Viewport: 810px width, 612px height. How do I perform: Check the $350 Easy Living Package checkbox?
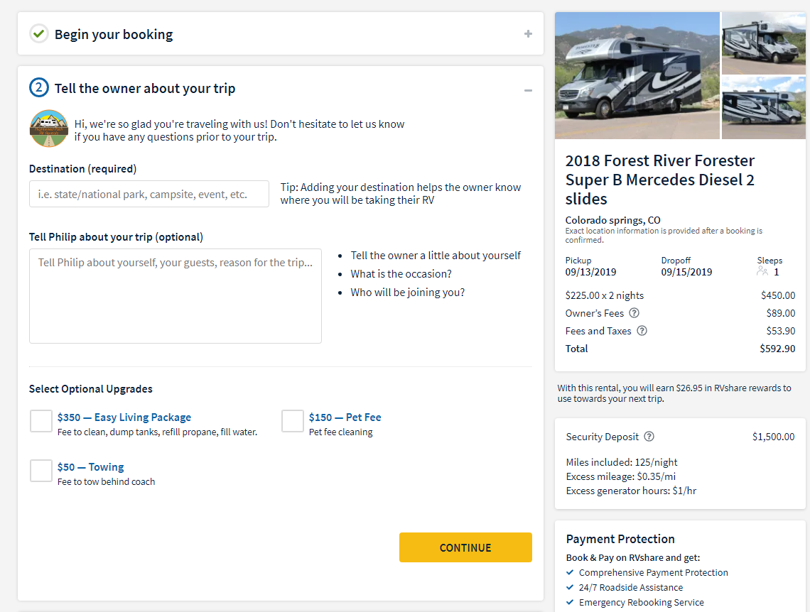click(40, 421)
